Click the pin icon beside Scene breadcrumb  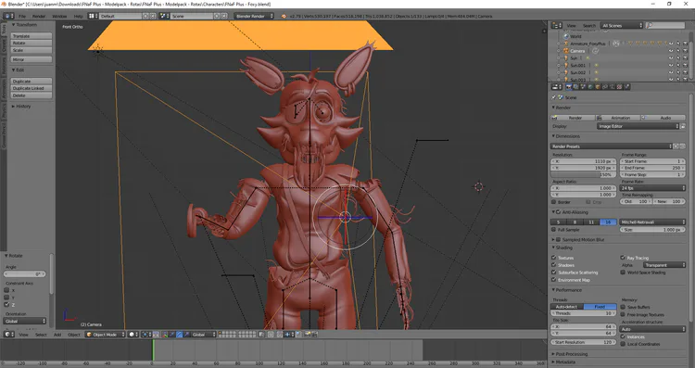coord(553,97)
